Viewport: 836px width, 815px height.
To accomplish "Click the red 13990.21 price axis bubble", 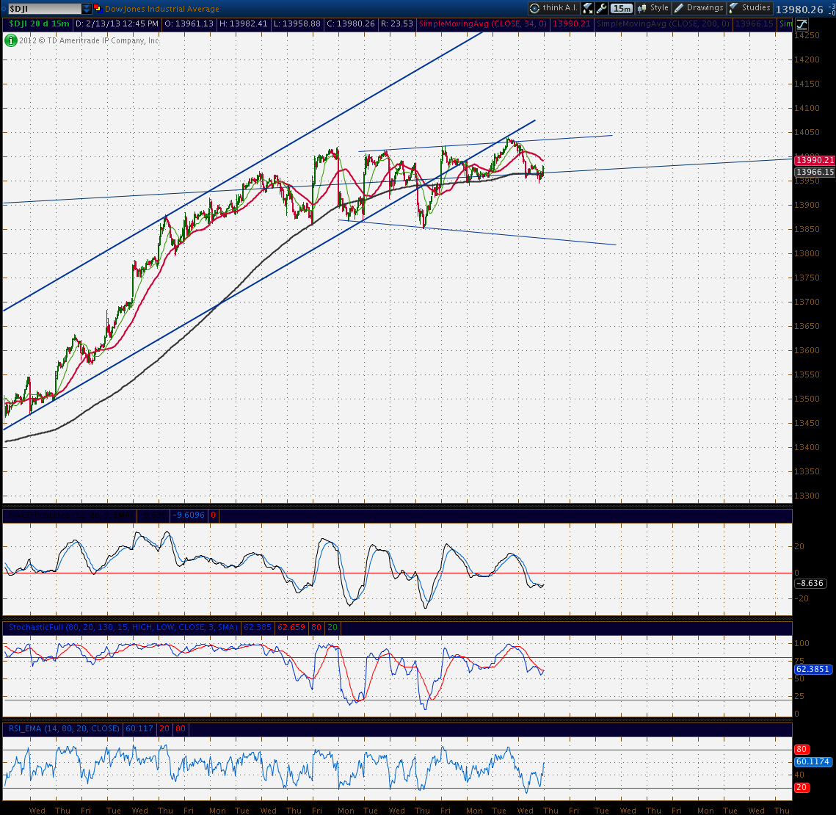I will click(815, 160).
